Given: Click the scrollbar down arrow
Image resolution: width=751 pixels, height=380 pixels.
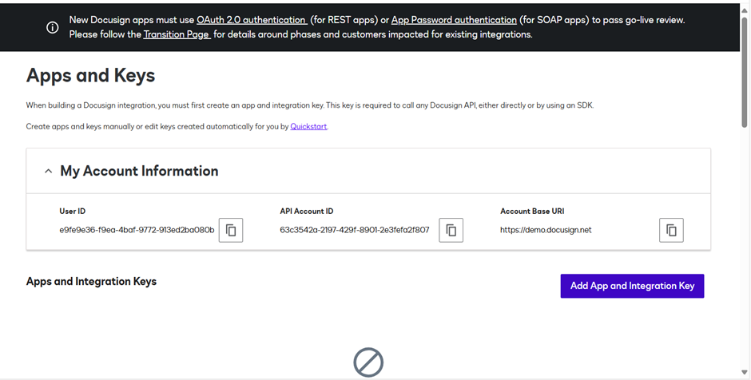Looking at the screenshot, I should [745, 372].
